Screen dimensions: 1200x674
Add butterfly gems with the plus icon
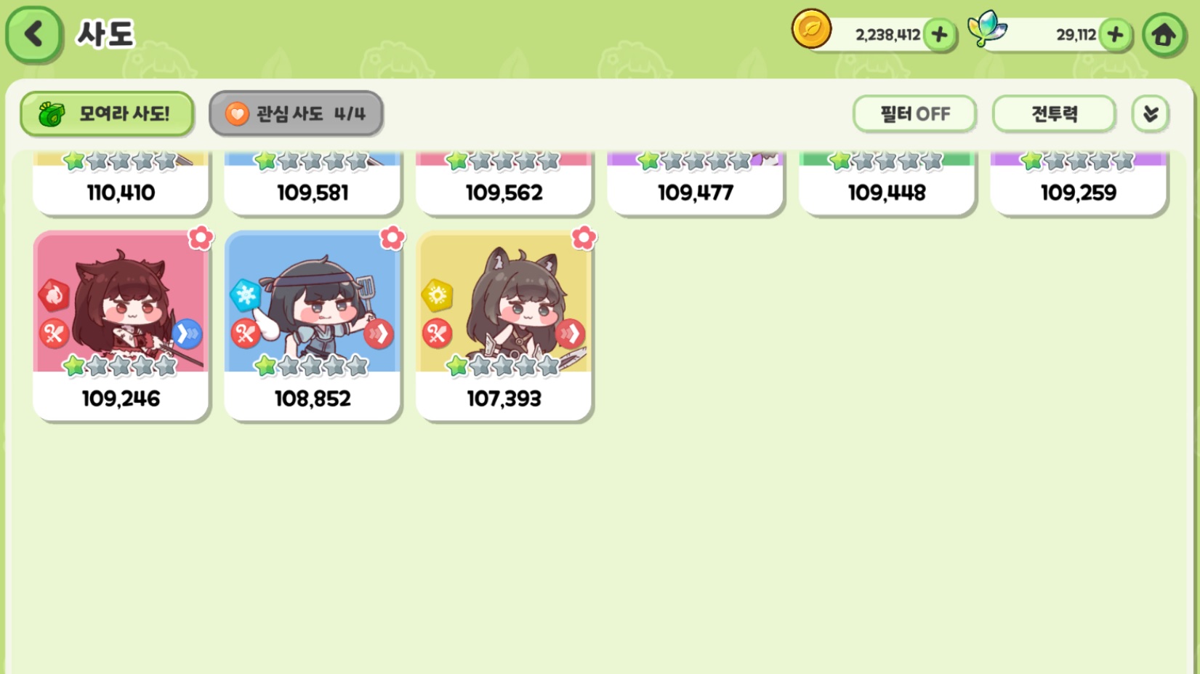(x=1115, y=34)
